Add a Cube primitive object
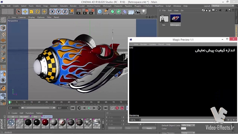 pyautogui.click(x=100, y=12)
